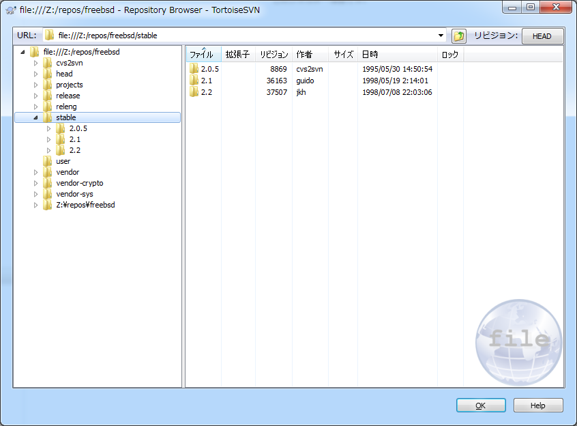Click author jkh in the list
The image size is (577, 426).
301,92
